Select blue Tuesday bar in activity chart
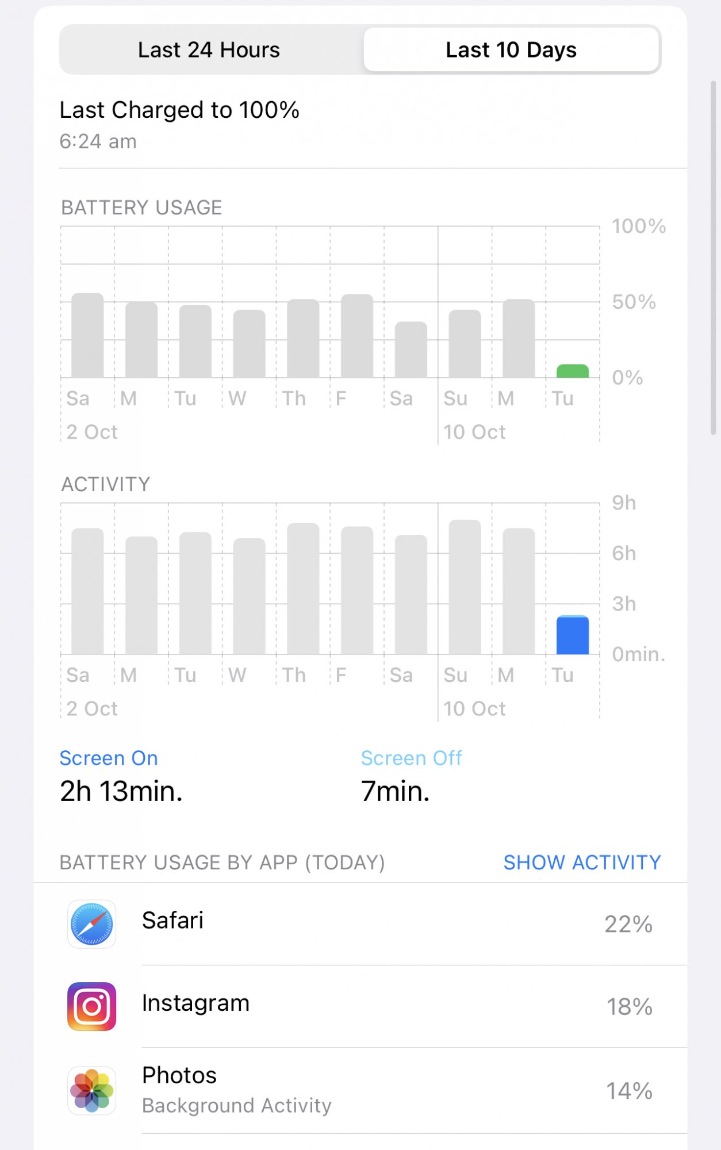 [x=573, y=635]
